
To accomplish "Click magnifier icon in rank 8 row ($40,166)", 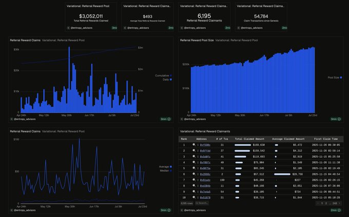I will (194, 186).
